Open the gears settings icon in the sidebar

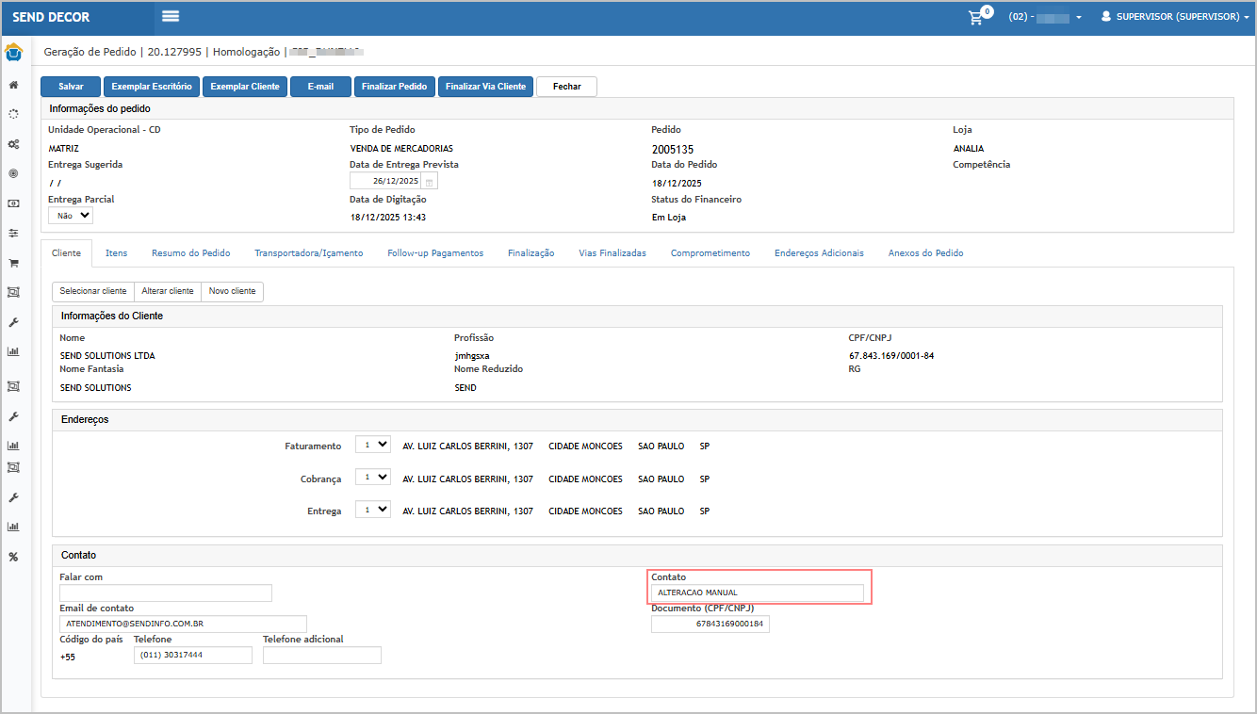pos(13,144)
